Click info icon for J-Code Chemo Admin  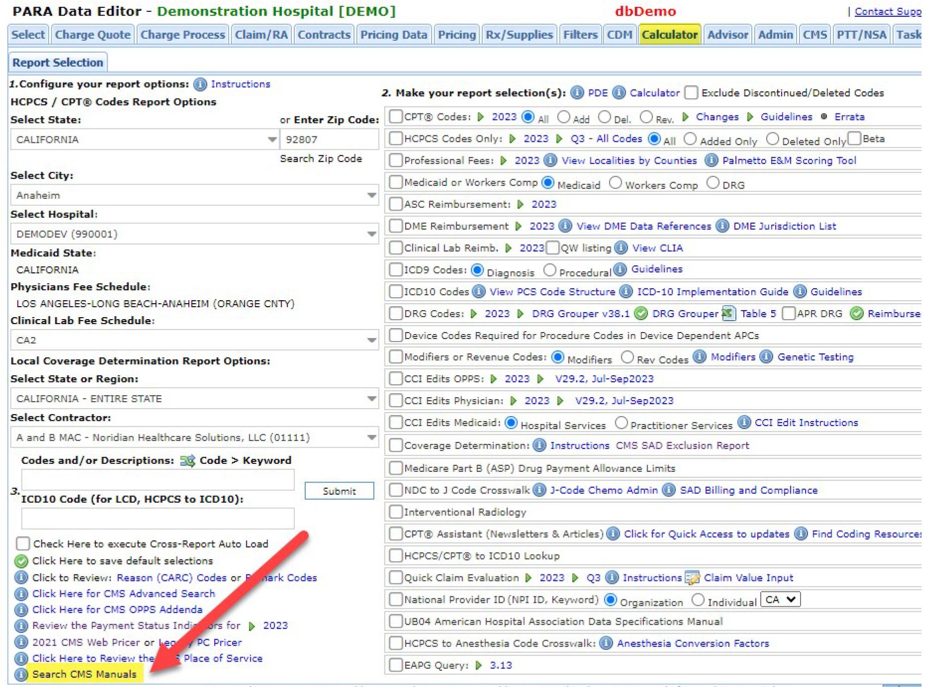pyautogui.click(x=539, y=490)
